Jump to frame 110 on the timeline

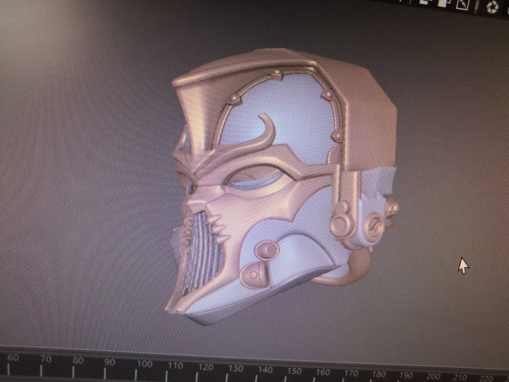[x=175, y=366]
